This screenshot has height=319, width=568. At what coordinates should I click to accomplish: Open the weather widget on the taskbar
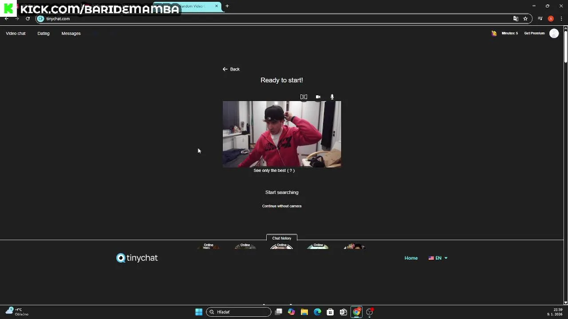(17, 312)
